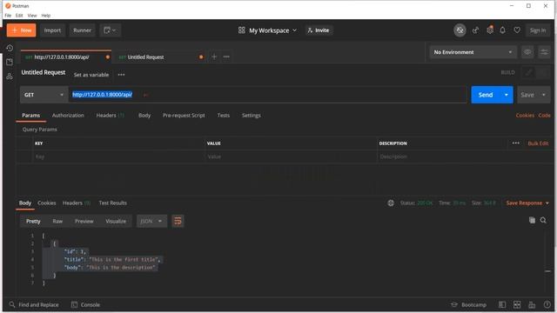Screen dimensions: 557x313
Task: Click the heart icon in header
Action: tap(517, 30)
